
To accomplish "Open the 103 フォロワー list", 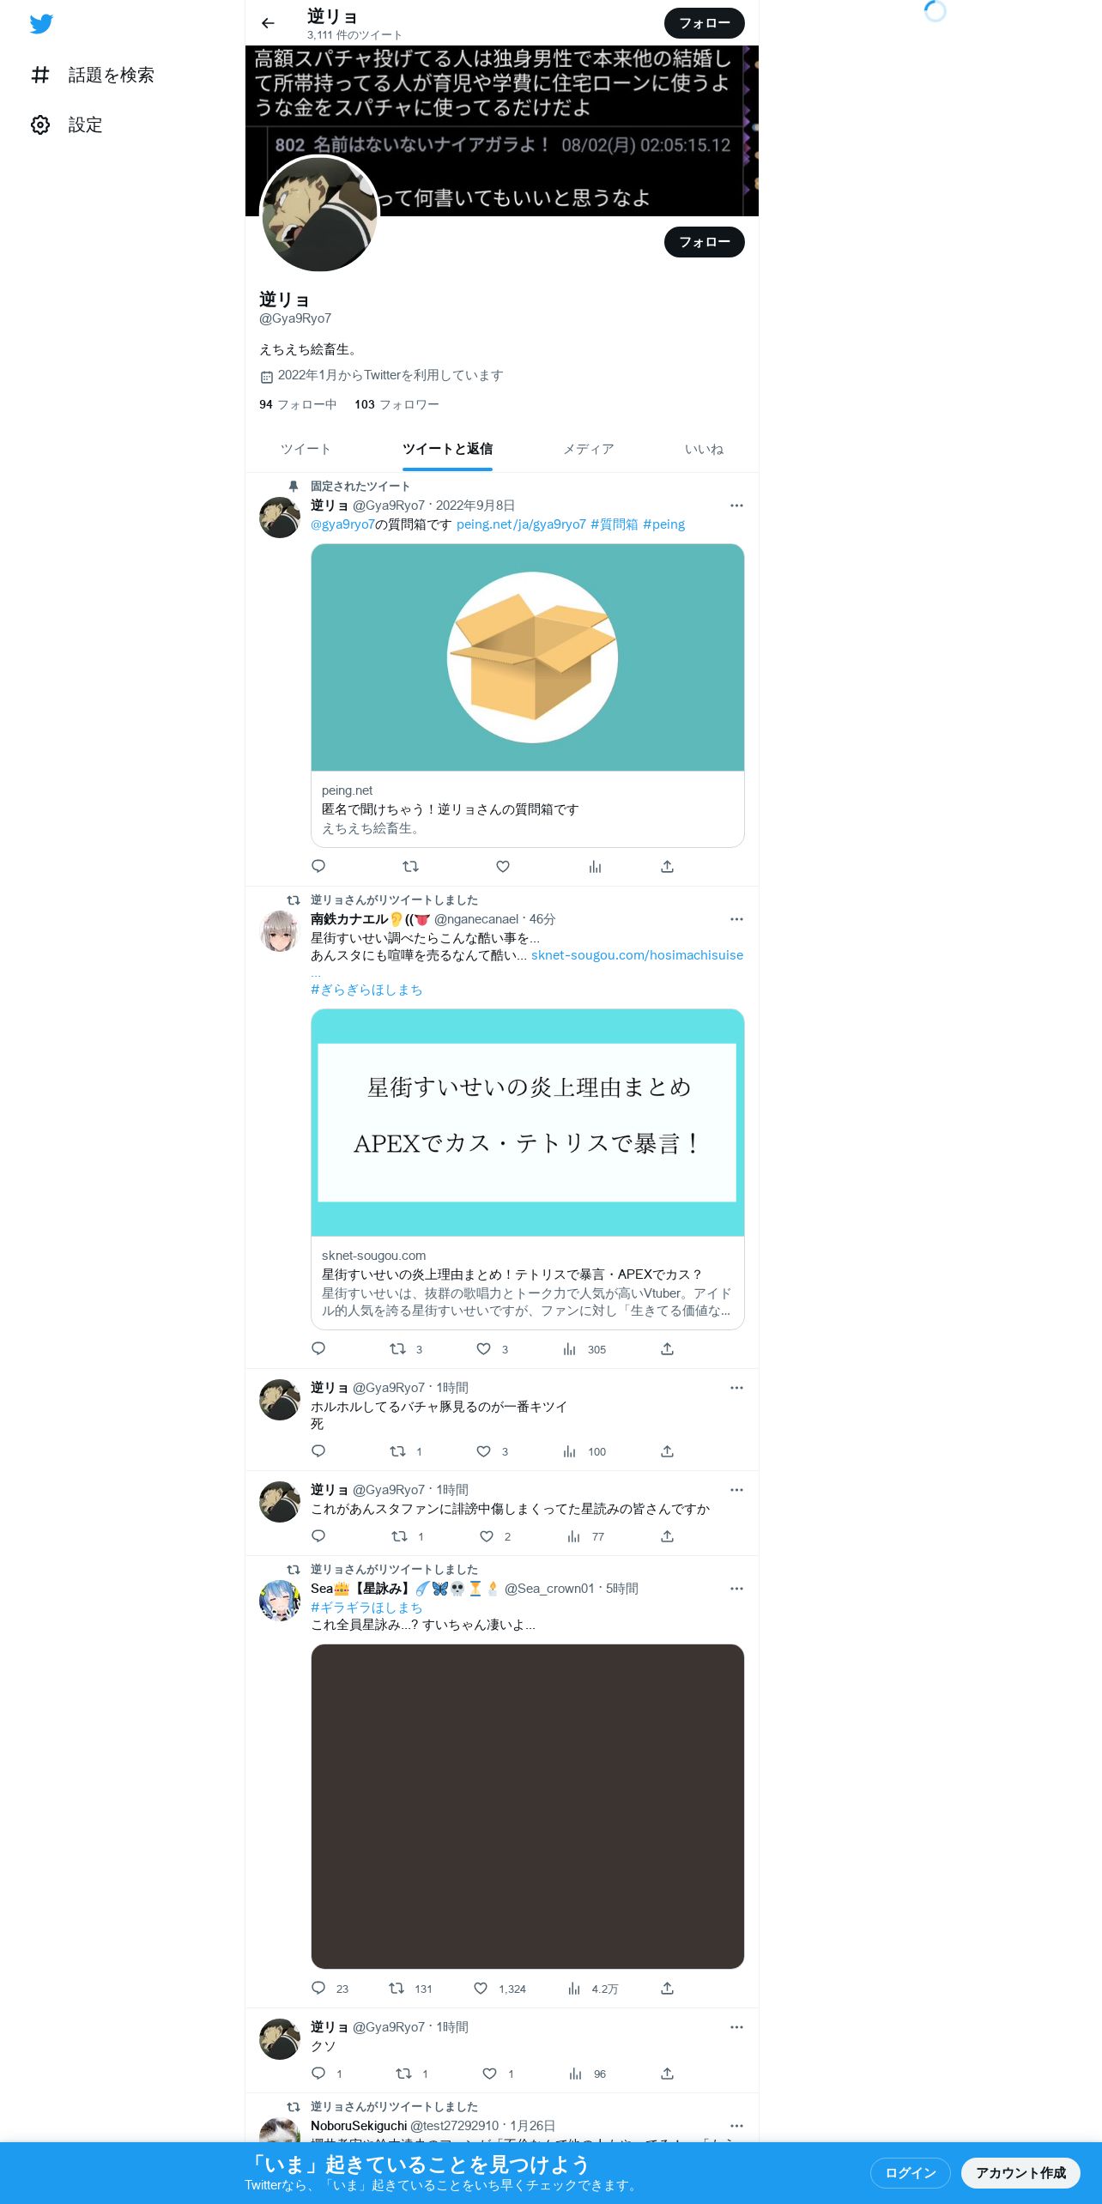I will (x=397, y=404).
